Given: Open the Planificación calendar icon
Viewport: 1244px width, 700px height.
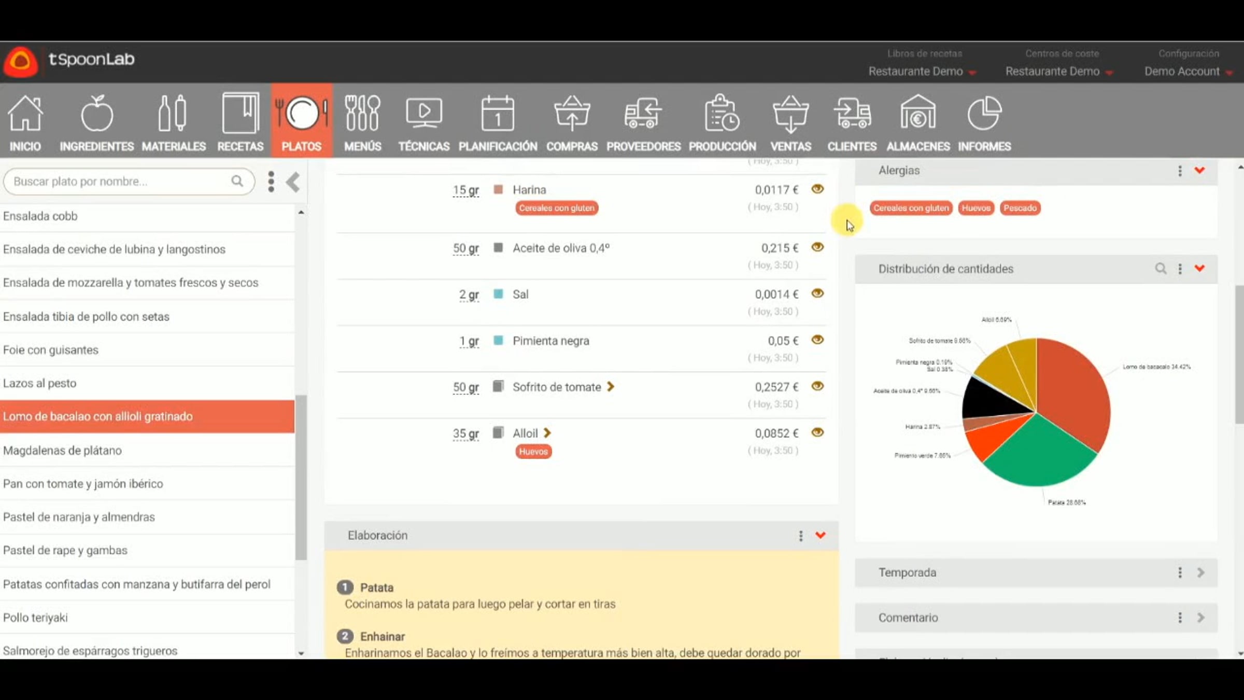Looking at the screenshot, I should [498, 113].
